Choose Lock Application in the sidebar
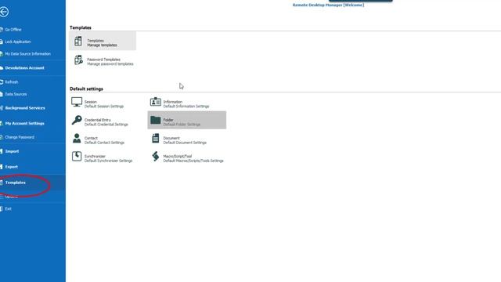Screen dimensions: 501x282 tap(17, 42)
